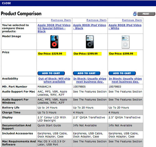
Task: Click the gray PRINT button
Action: click(x=146, y=14)
